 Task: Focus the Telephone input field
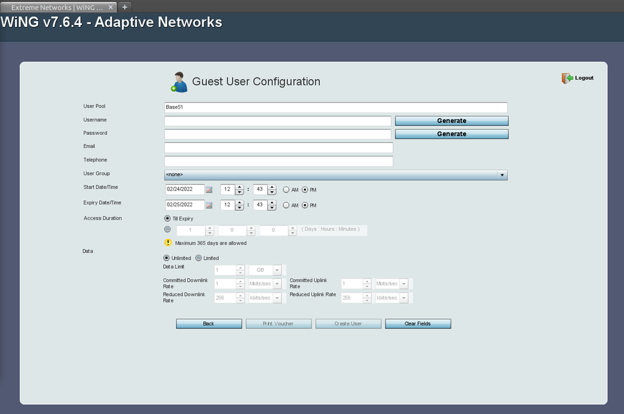point(279,161)
